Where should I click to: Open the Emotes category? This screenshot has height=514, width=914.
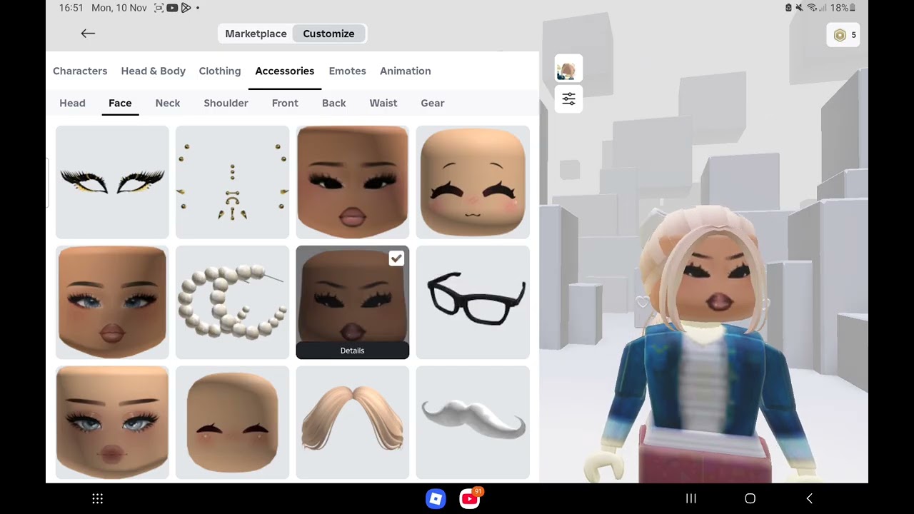click(x=347, y=71)
